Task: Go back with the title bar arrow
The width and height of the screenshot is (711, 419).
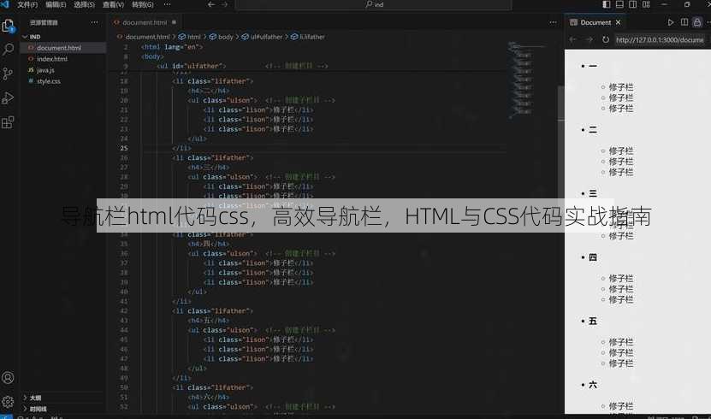Action: [x=211, y=4]
